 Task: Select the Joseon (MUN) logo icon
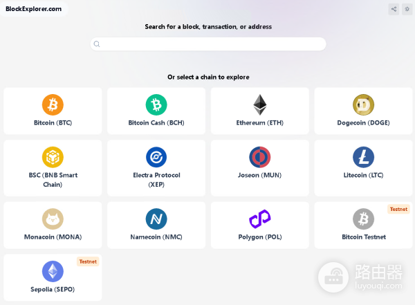tap(260, 157)
